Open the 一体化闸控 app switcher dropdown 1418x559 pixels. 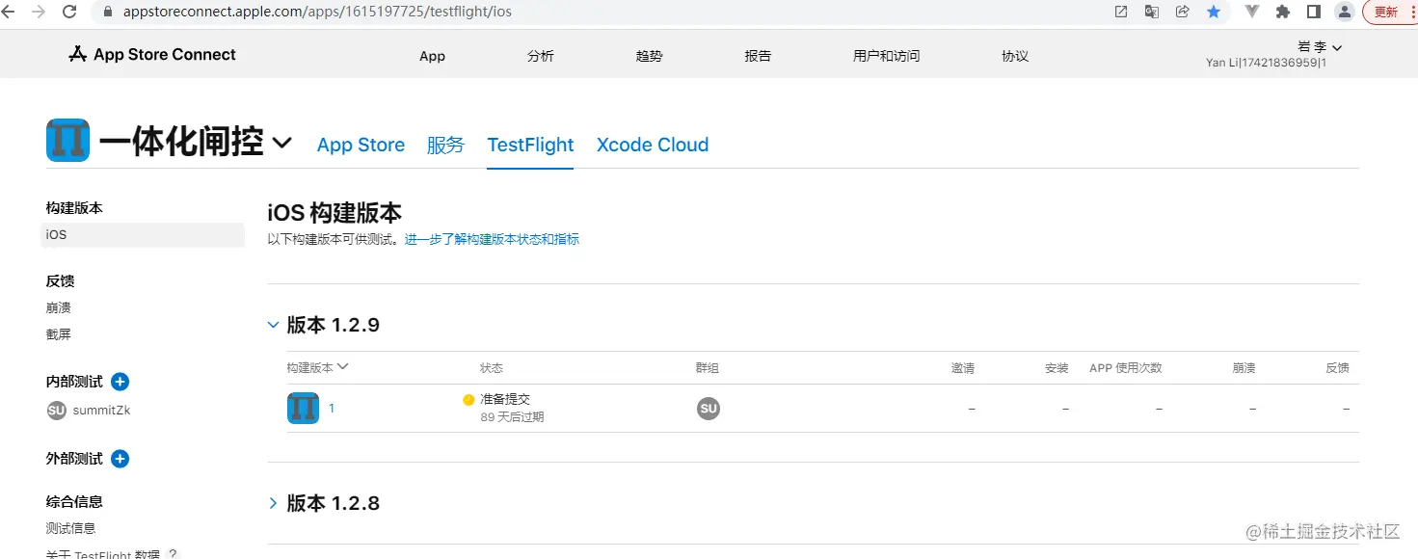281,143
